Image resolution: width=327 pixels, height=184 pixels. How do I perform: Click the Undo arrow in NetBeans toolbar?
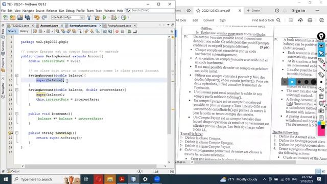pyautogui.click(x=37, y=17)
